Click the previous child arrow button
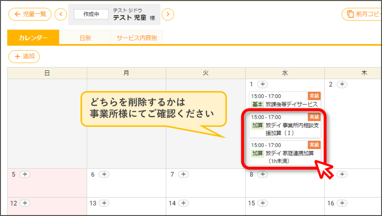382x216 pixels. coord(61,14)
